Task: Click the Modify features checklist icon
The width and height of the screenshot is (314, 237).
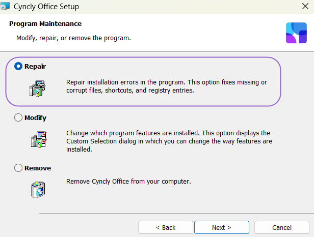Action: click(39, 139)
